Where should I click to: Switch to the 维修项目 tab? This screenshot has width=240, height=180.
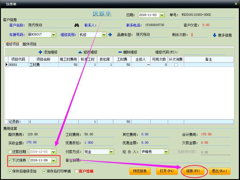[12, 44]
